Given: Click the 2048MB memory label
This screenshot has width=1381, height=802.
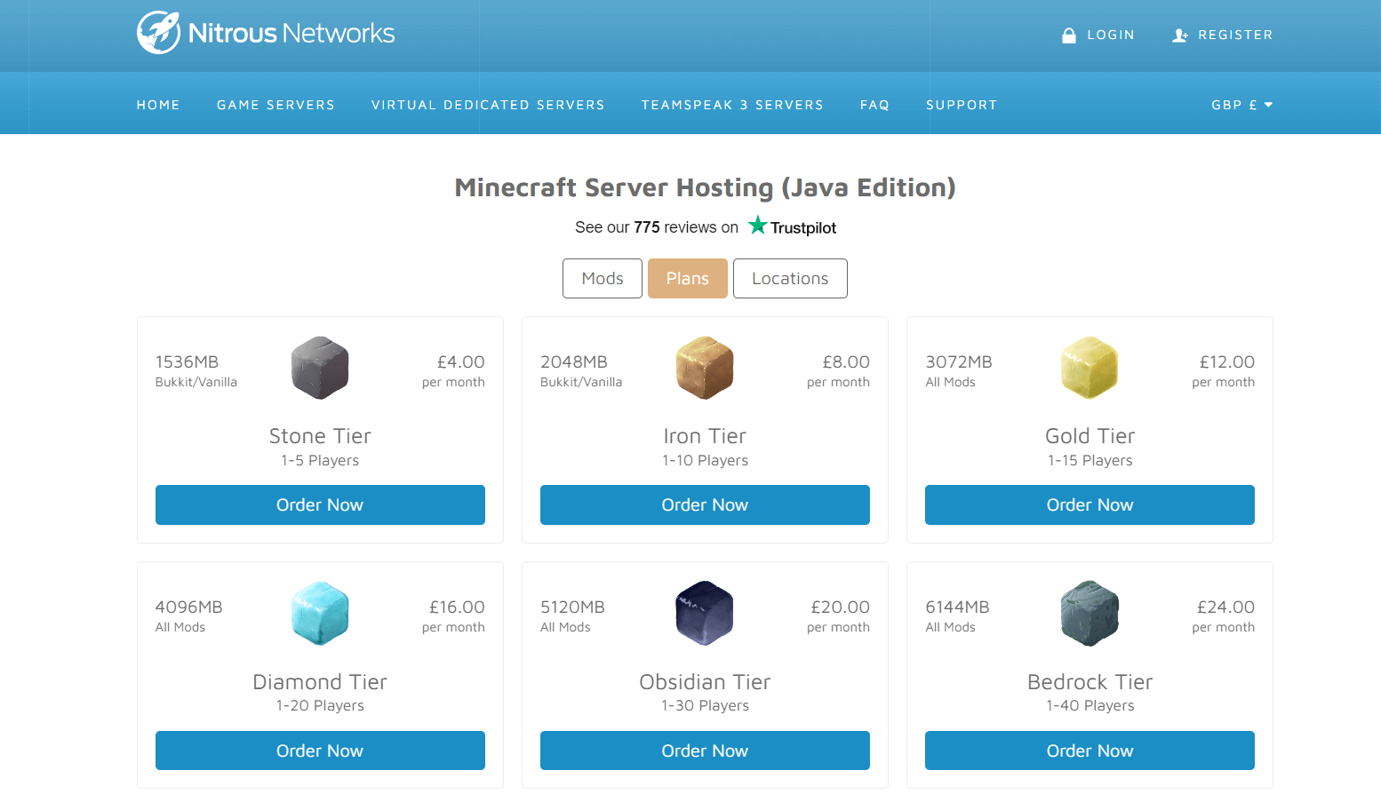Looking at the screenshot, I should pos(574,362).
